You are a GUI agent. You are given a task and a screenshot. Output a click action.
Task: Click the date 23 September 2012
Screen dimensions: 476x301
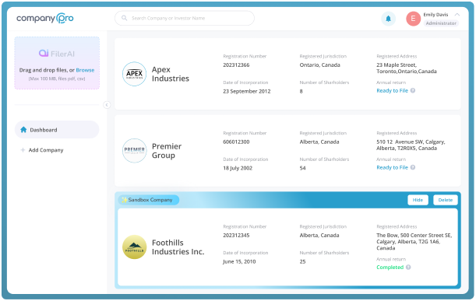[246, 91]
